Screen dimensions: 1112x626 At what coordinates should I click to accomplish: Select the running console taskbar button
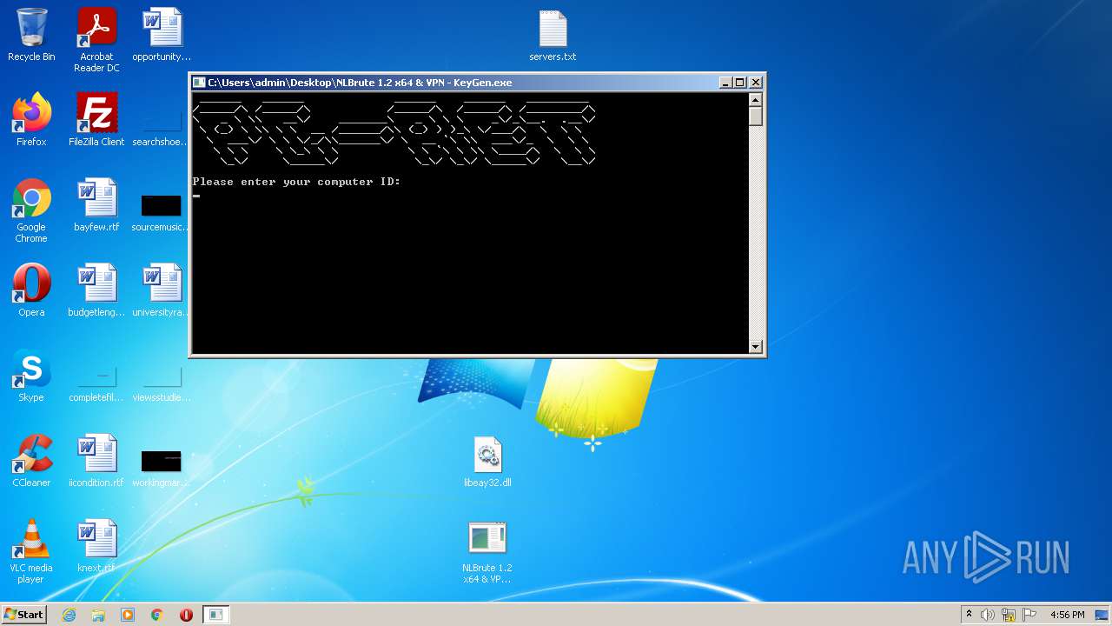click(x=216, y=615)
